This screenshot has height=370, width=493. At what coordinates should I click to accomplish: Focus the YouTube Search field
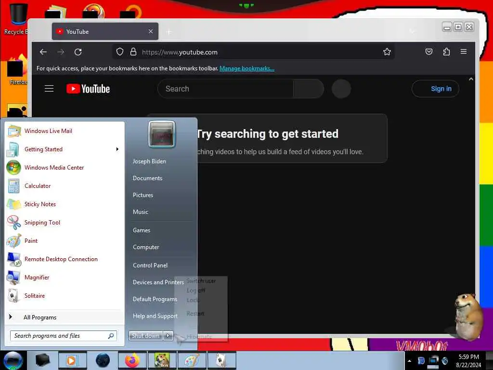(x=225, y=89)
